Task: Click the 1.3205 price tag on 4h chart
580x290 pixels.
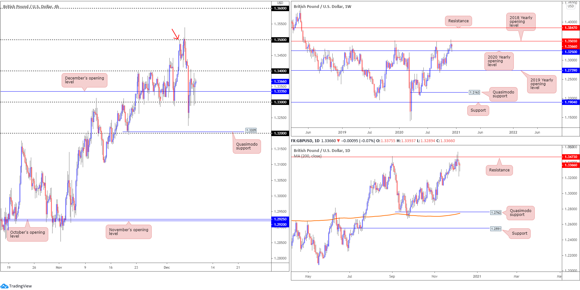Action: pos(251,130)
